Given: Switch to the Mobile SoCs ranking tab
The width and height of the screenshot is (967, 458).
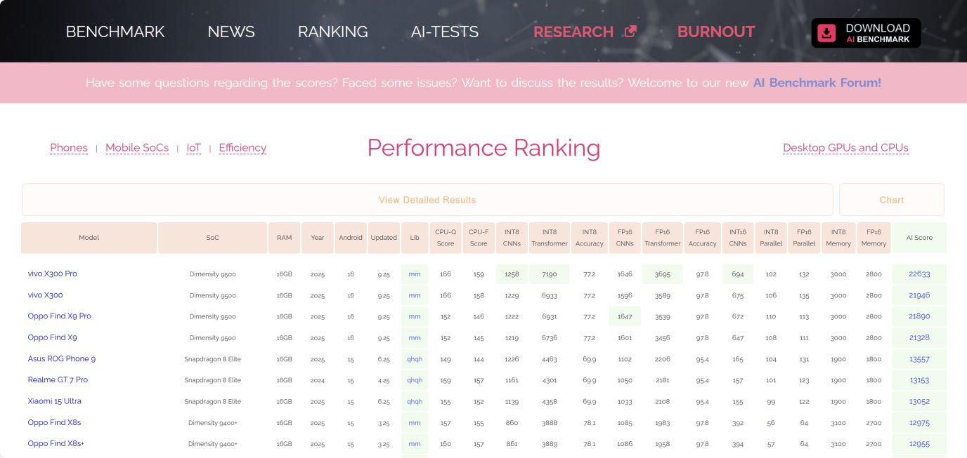Looking at the screenshot, I should (x=137, y=148).
